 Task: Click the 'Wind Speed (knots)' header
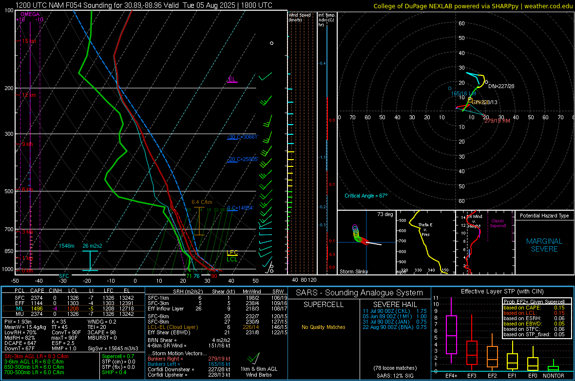300,17
